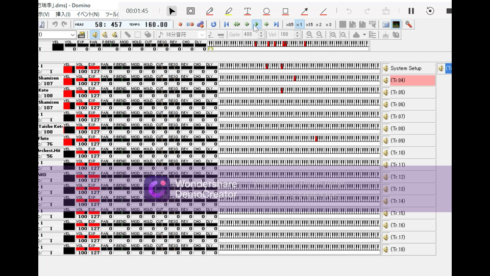This screenshot has width=490, height=276.
Task: Toggle the loop repeat icon
Action: tap(213, 25)
